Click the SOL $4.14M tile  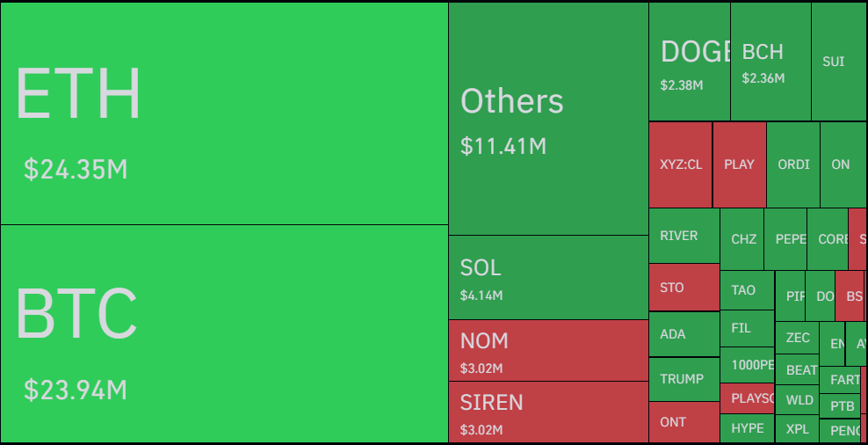[x=548, y=277]
